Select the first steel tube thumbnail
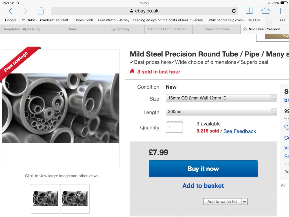Image resolution: width=289 pixels, height=217 pixels. (46, 199)
